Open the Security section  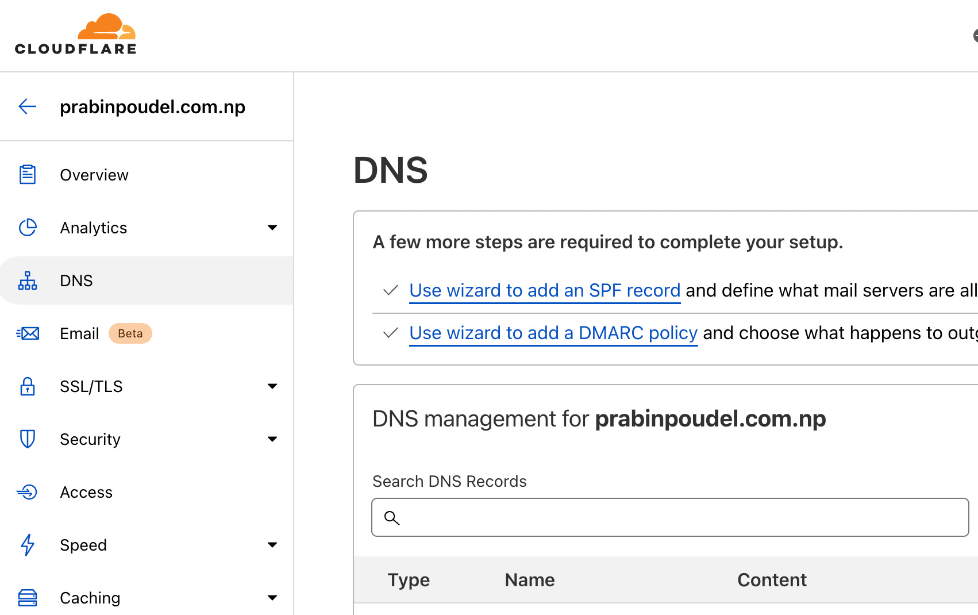[x=147, y=439]
